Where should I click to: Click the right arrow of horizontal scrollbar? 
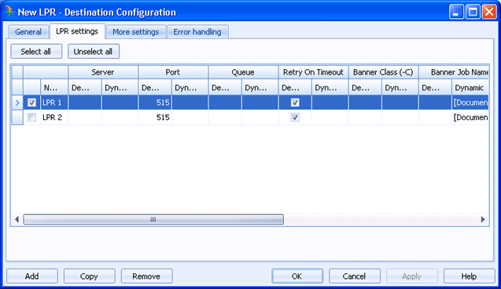[483, 219]
